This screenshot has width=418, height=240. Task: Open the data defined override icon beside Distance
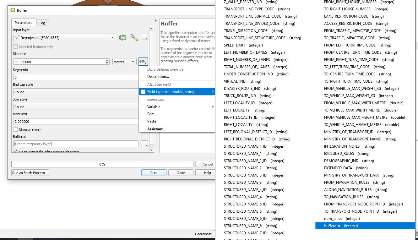tap(143, 61)
